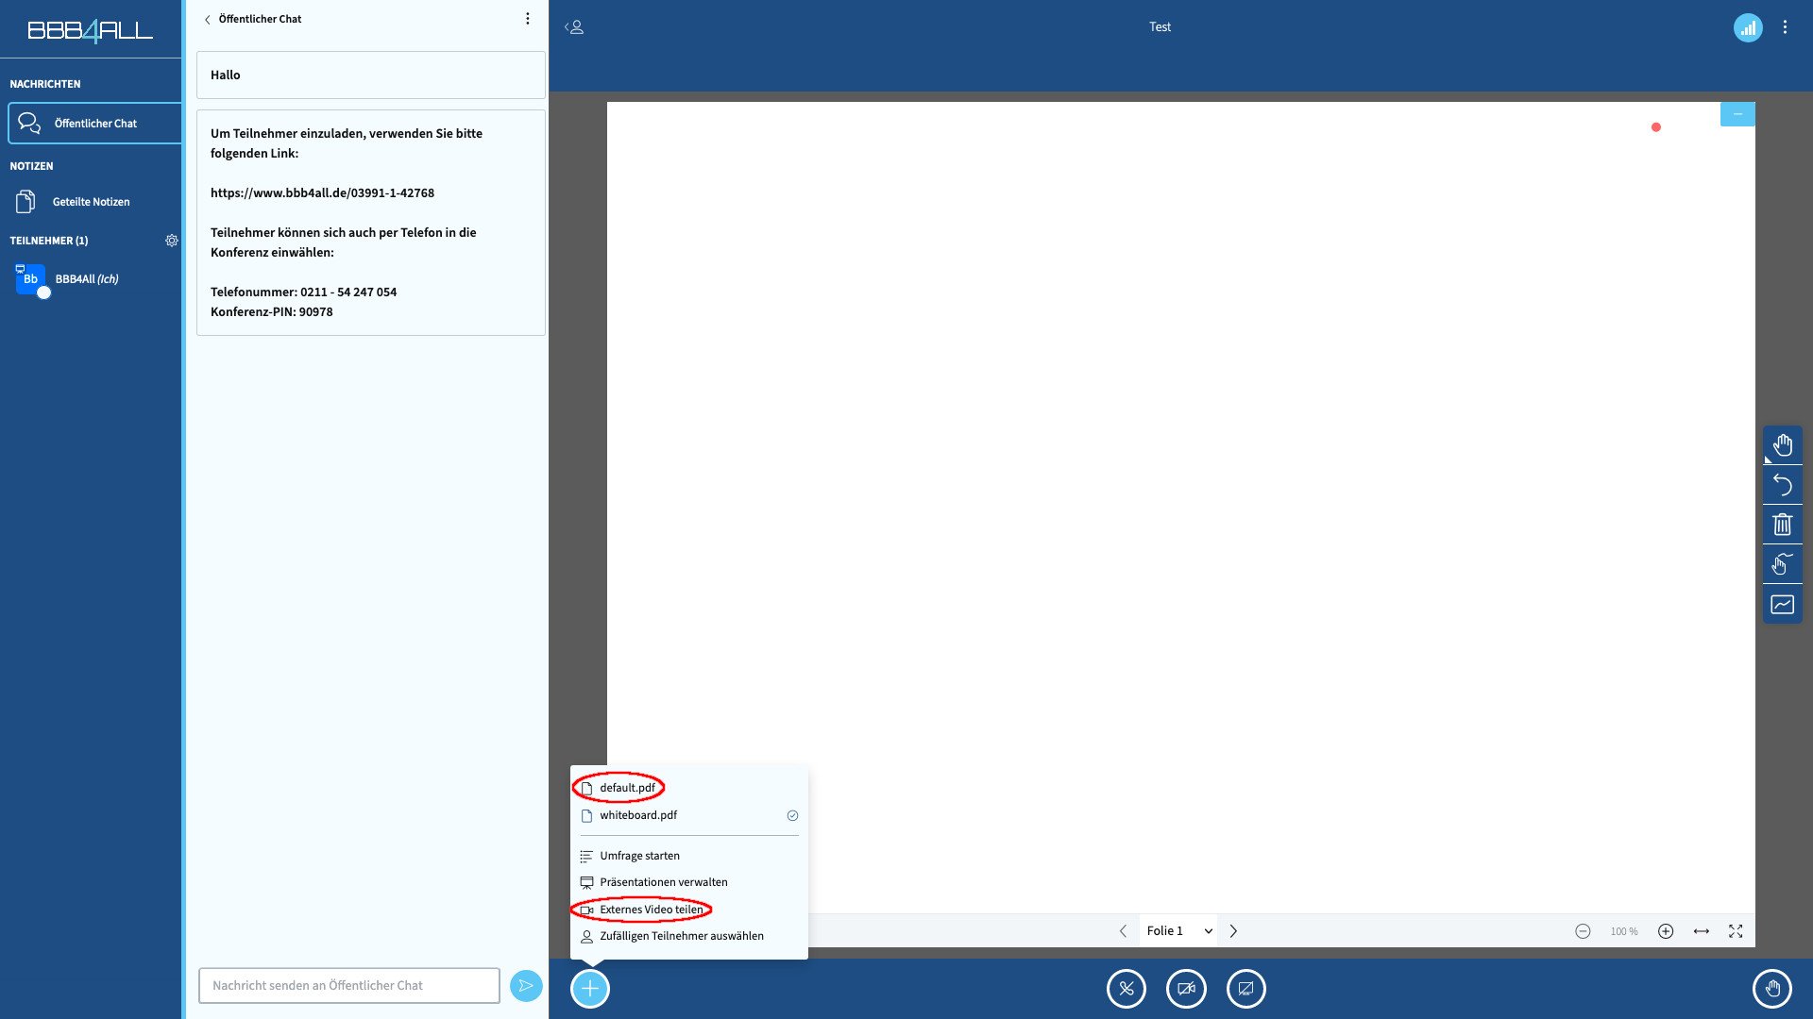Click the Test meeting title
Screen dimensions: 1813x1019
[x=1160, y=27]
